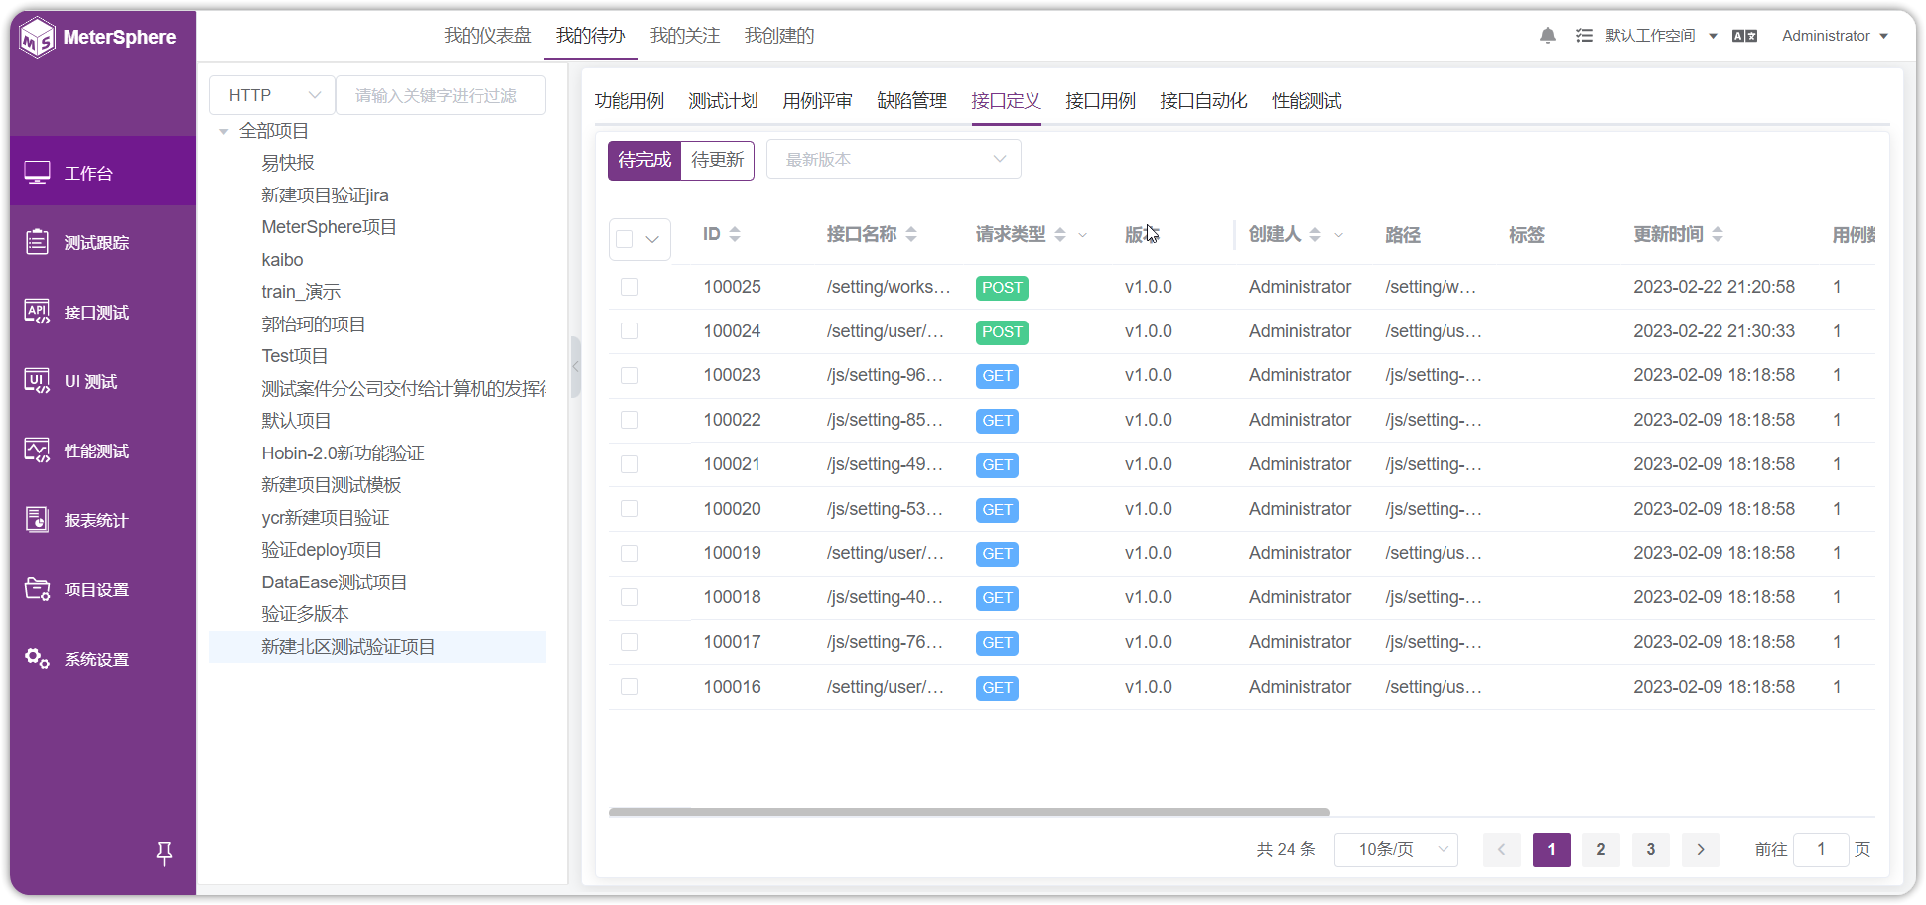Select row 100024 checkbox
The height and width of the screenshot is (905, 1926).
pyautogui.click(x=629, y=331)
